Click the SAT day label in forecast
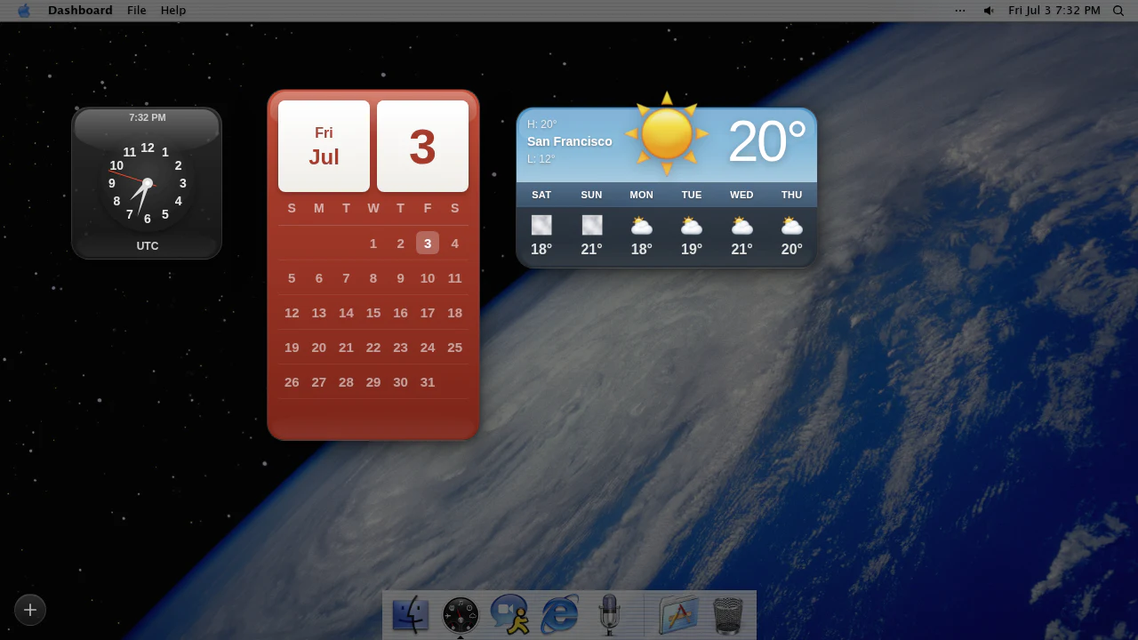The width and height of the screenshot is (1138, 640). (541, 195)
